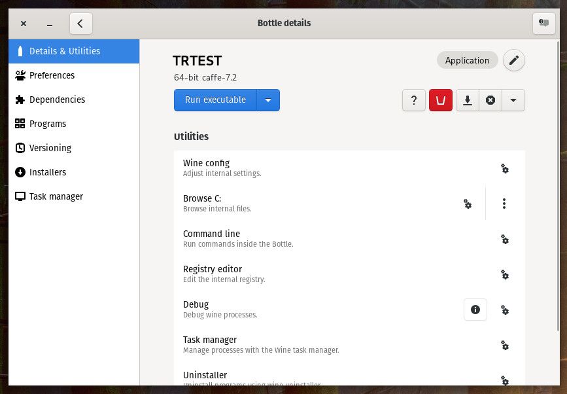The height and width of the screenshot is (394, 567).
Task: Go back using the header back arrow
Action: coord(80,24)
